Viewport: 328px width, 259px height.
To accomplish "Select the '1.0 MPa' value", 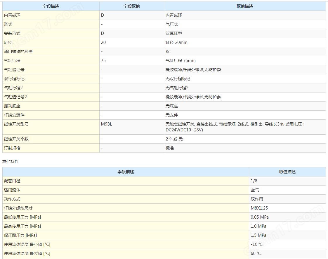I will [x=258, y=226].
